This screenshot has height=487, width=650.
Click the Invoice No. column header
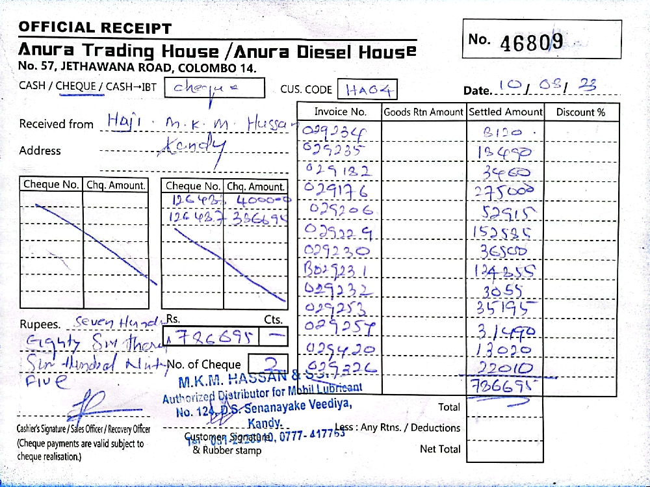click(x=340, y=112)
